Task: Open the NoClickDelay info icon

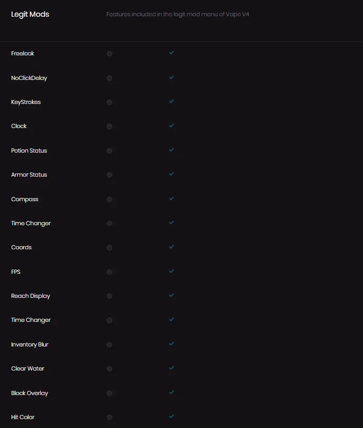Action: click(109, 78)
